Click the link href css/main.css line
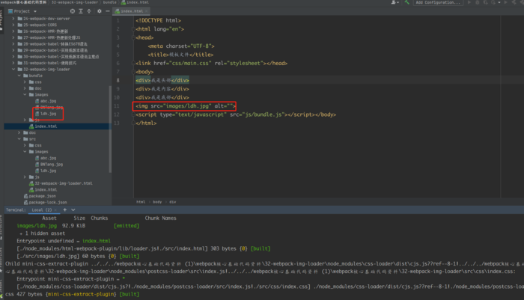Viewport: 524px width, 300px height. [x=211, y=63]
